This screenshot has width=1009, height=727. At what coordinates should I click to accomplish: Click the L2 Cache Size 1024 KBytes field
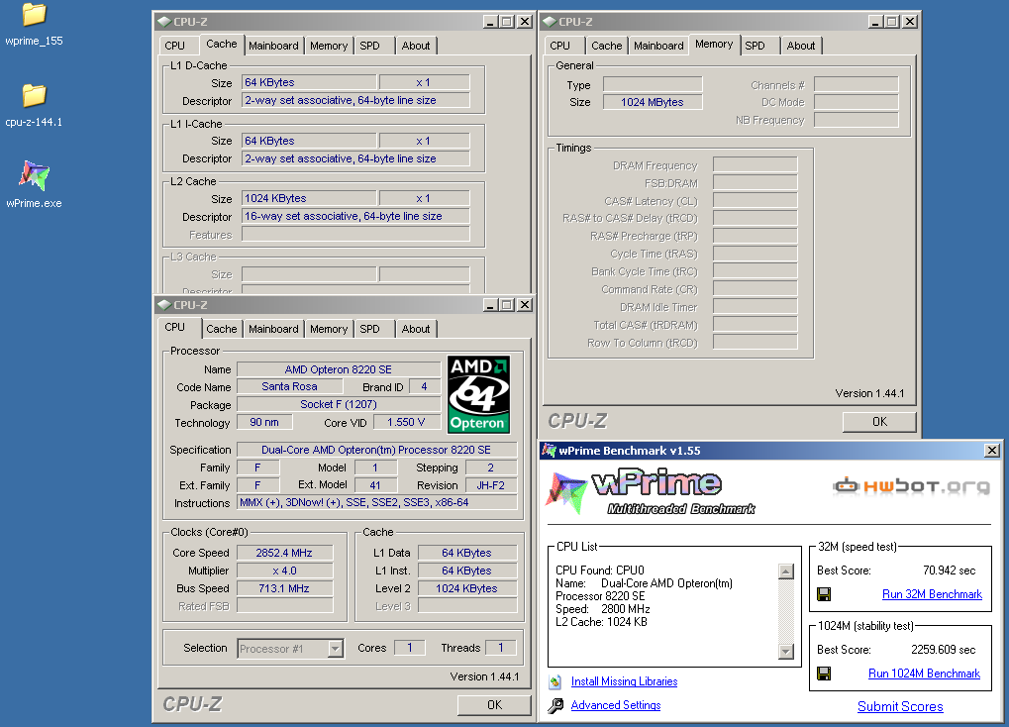tap(309, 198)
